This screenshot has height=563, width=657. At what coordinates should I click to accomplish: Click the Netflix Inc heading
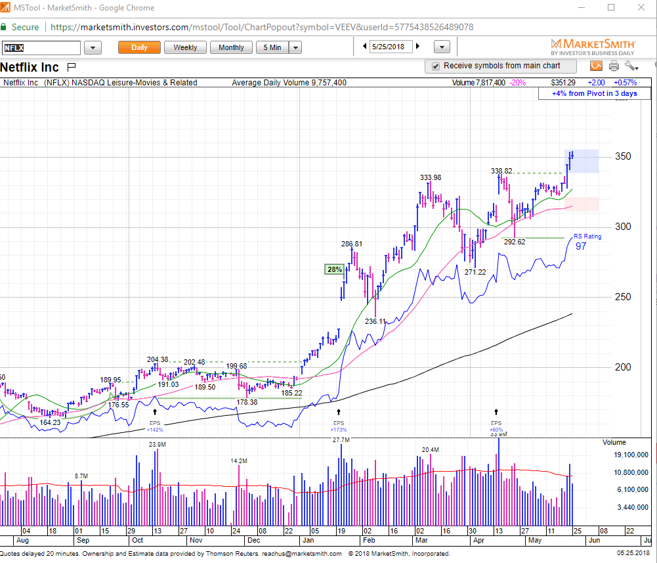click(30, 67)
